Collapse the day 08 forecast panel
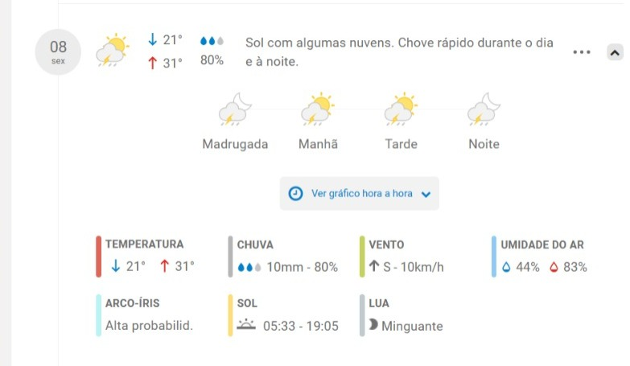This screenshot has height=366, width=630. 615,52
